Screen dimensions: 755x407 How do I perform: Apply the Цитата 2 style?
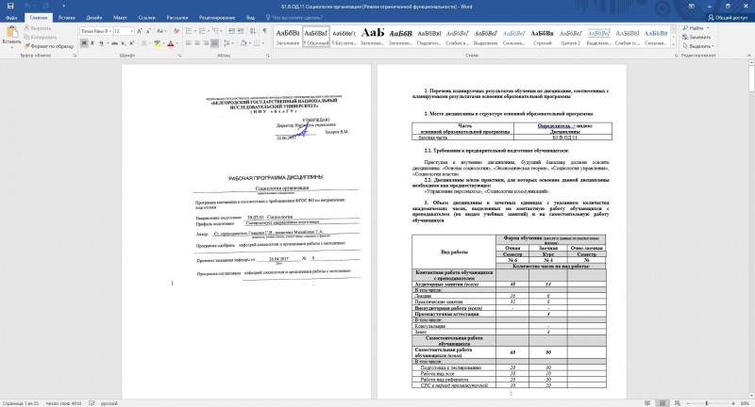[571, 37]
